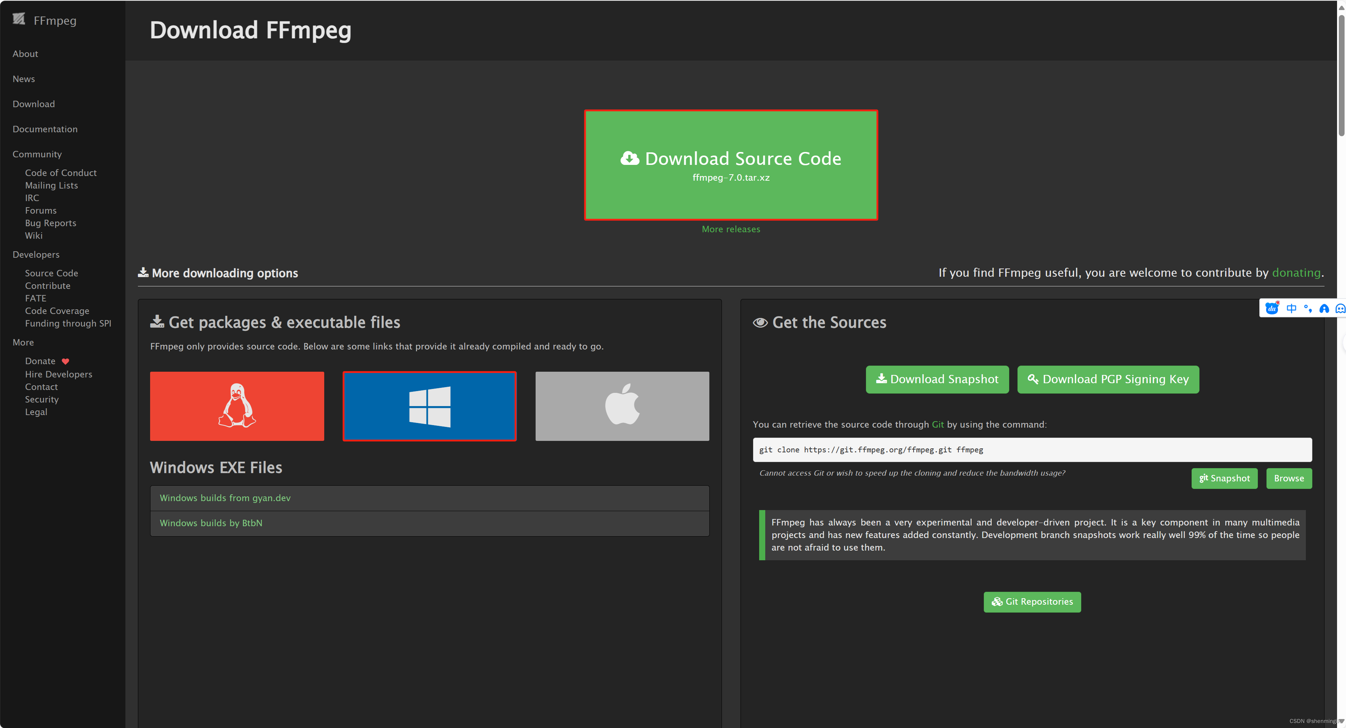This screenshot has width=1346, height=728.
Task: Open Download in the sidebar
Action: [33, 104]
